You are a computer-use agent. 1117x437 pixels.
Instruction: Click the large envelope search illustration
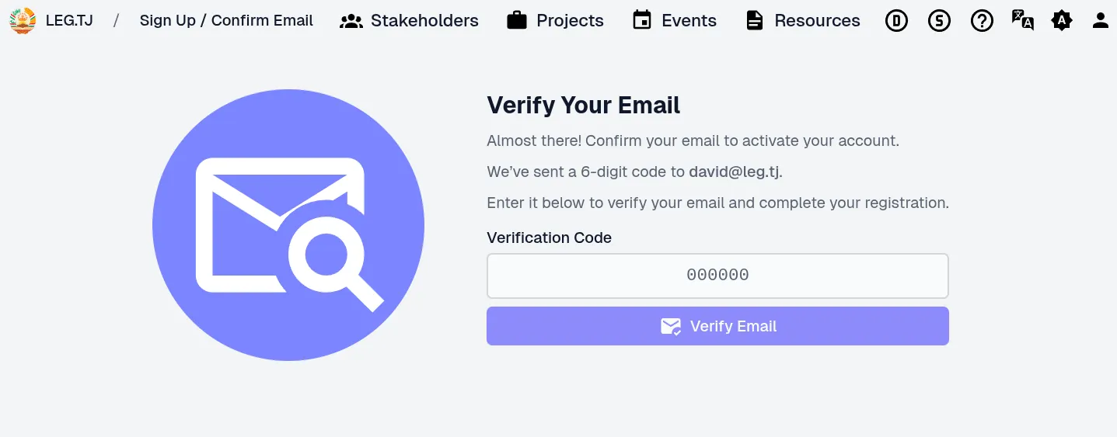point(288,225)
